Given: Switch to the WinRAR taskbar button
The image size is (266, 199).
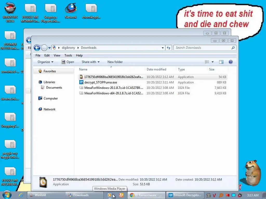Looking at the screenshot, I should 46,195.
